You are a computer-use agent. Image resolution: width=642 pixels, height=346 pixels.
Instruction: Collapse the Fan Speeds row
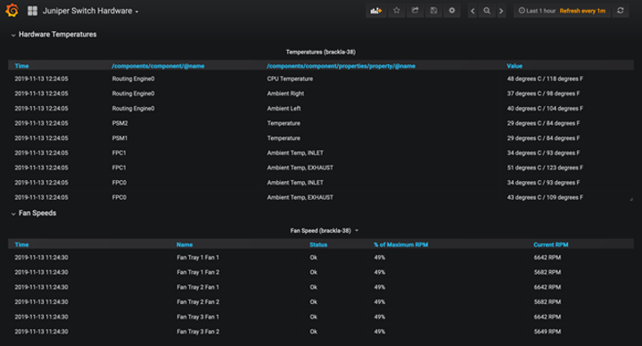click(x=34, y=213)
